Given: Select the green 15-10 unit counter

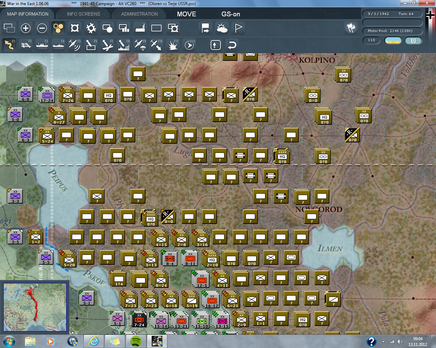Looking at the screenshot, I should (202, 320).
